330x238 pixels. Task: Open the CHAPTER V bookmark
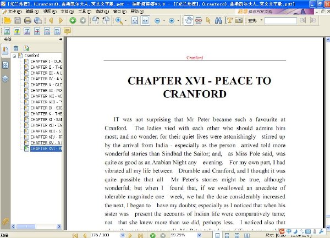coord(46,85)
